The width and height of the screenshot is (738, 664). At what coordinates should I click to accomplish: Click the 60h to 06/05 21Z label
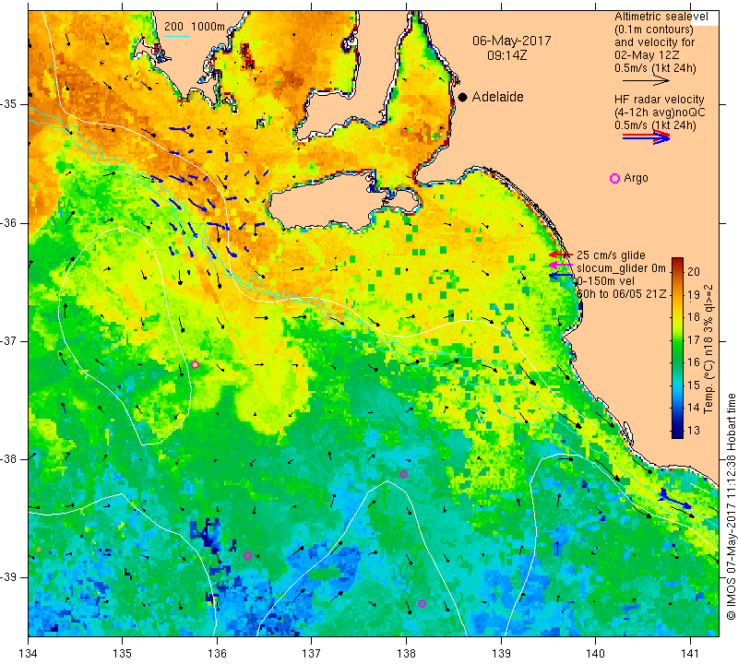(621, 293)
